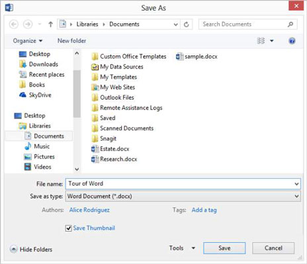Image resolution: width=307 pixels, height=264 pixels.
Task: Select the lower Desktop tree node
Action: click(30, 115)
